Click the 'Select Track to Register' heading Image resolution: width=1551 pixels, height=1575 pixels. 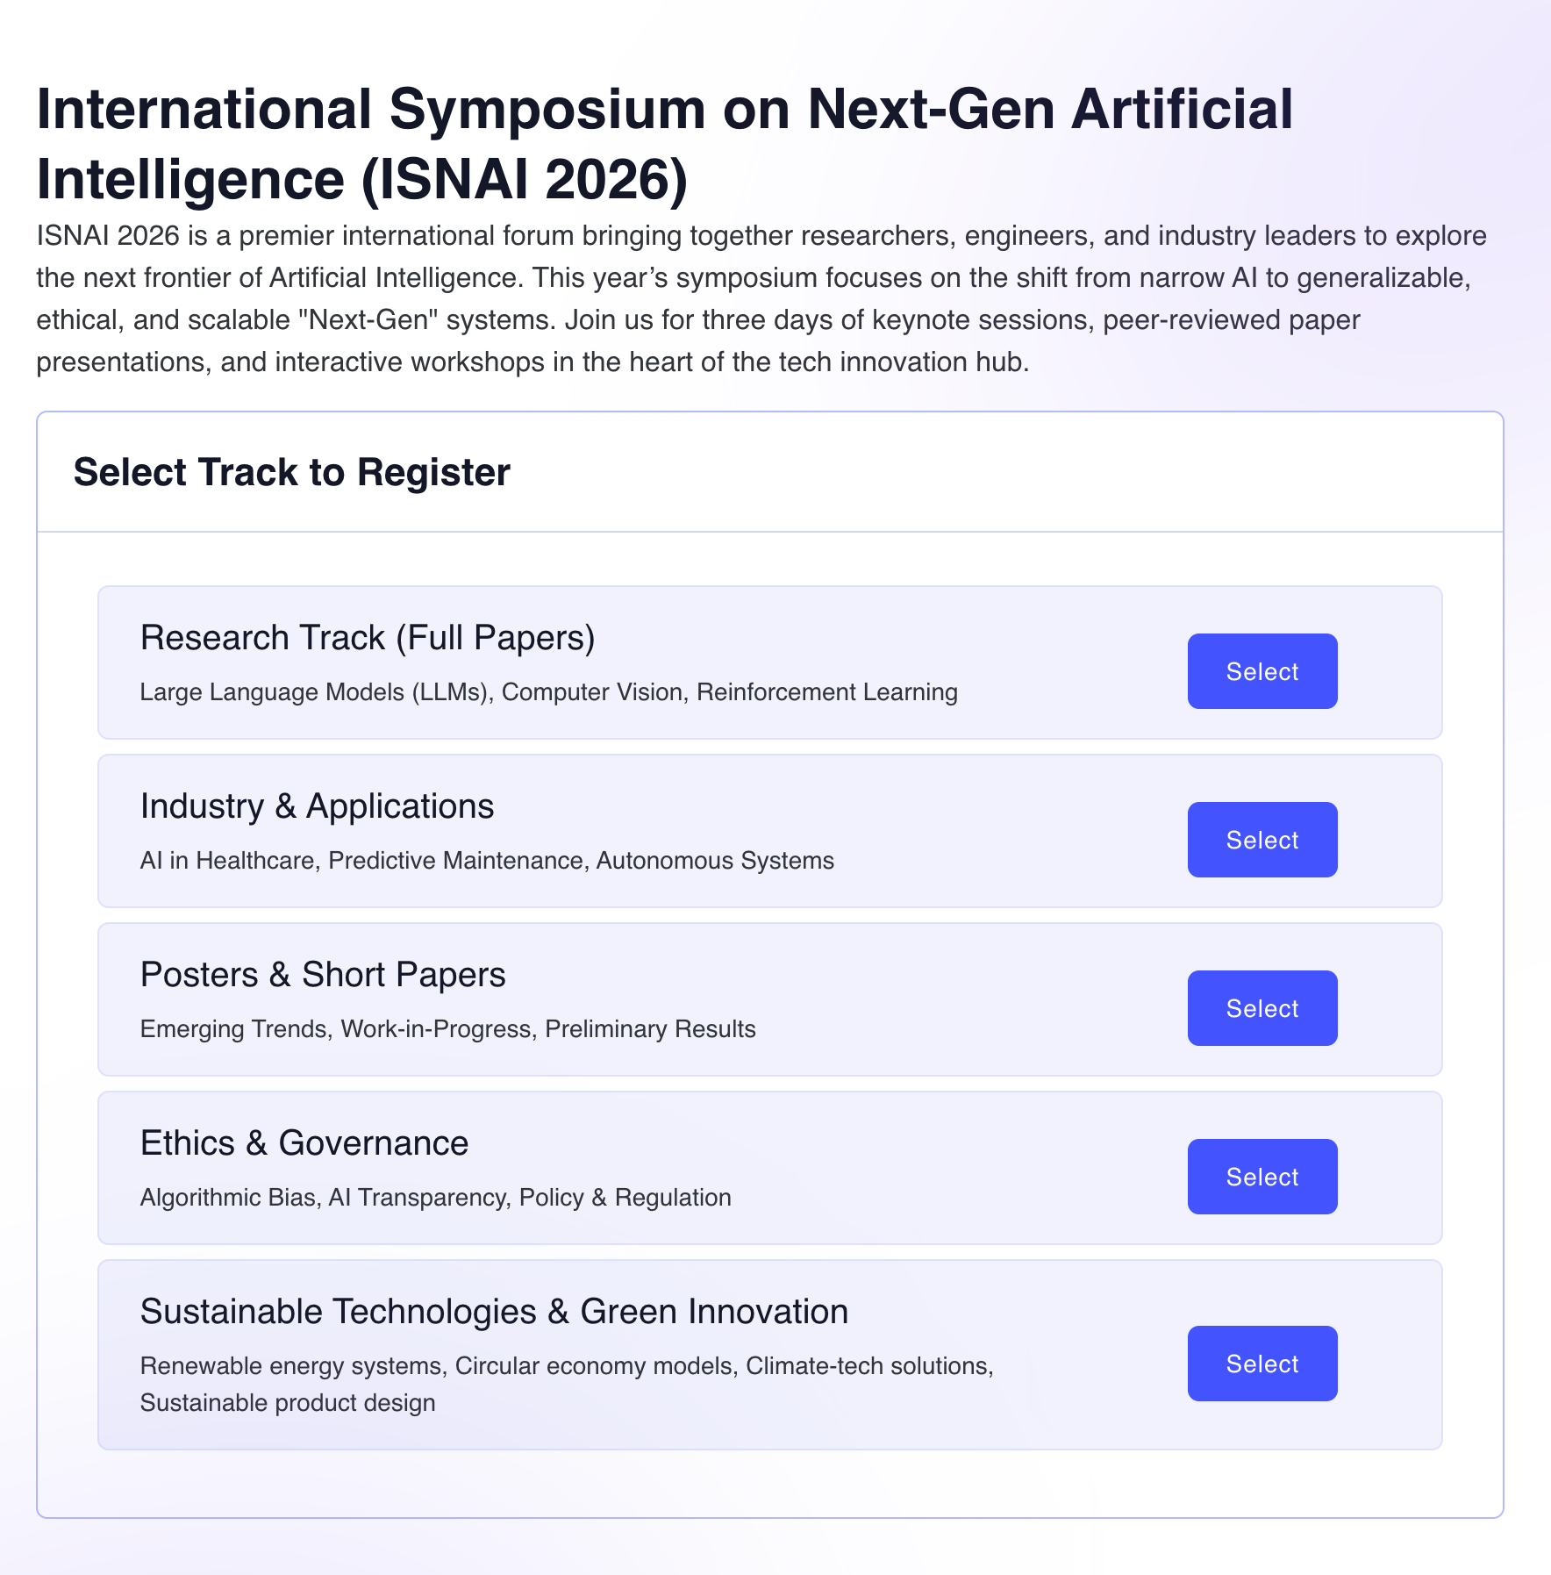[x=291, y=472]
